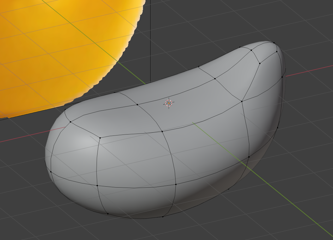Select the mesh vertex nearest left of 3D cursor
The height and width of the screenshot is (240, 333).
pos(137,105)
